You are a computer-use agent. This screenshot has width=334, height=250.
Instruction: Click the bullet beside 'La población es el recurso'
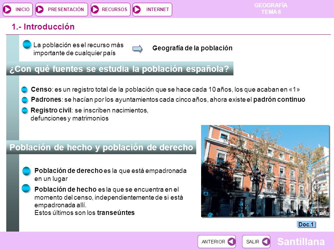(x=27, y=44)
